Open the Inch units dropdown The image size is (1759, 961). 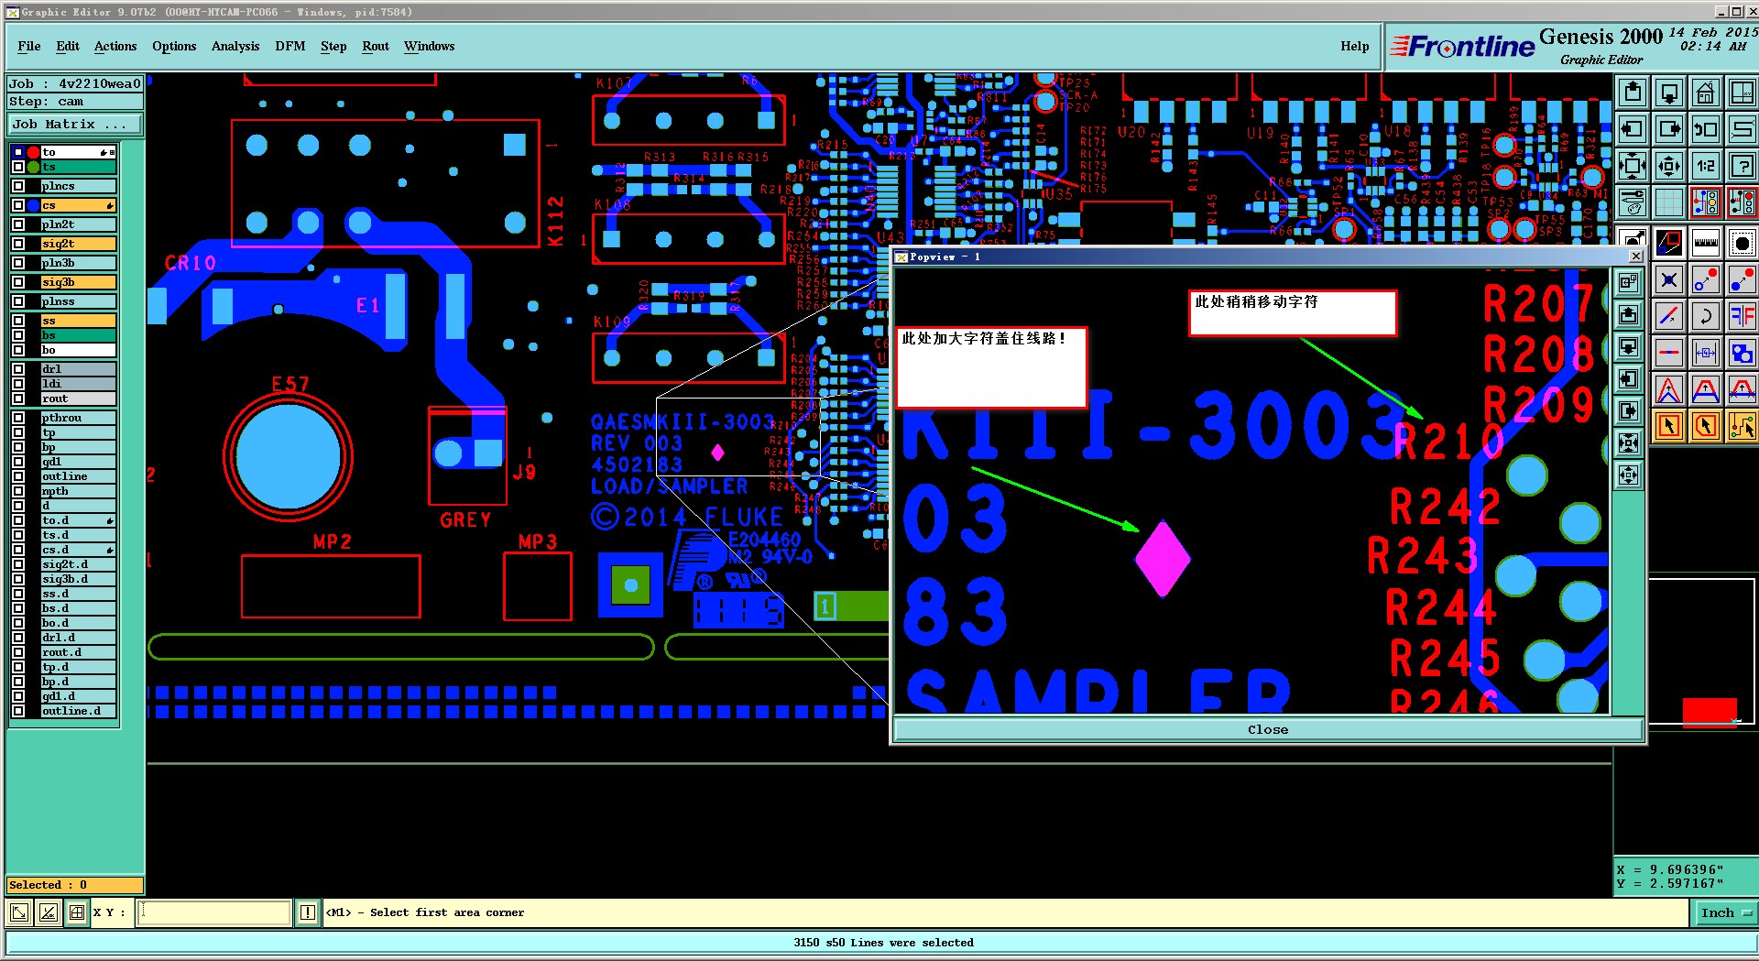point(1724,912)
